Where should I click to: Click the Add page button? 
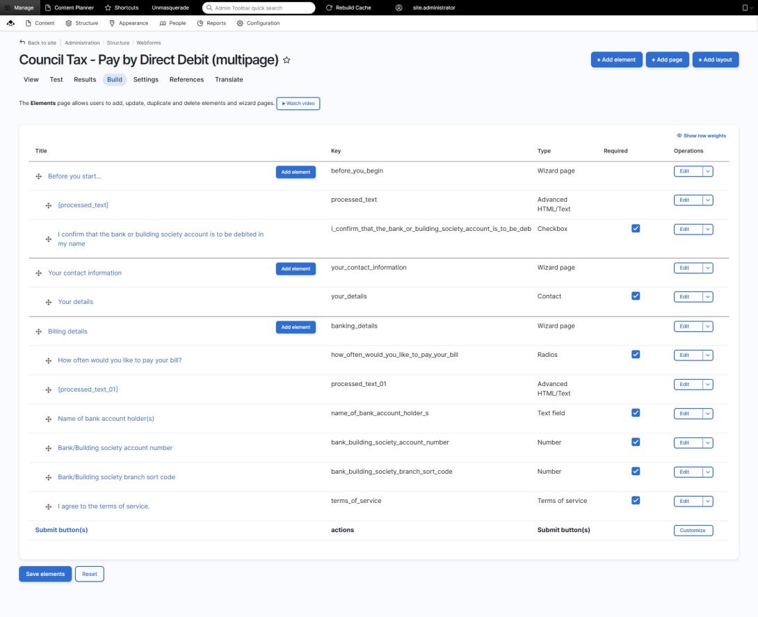(667, 60)
